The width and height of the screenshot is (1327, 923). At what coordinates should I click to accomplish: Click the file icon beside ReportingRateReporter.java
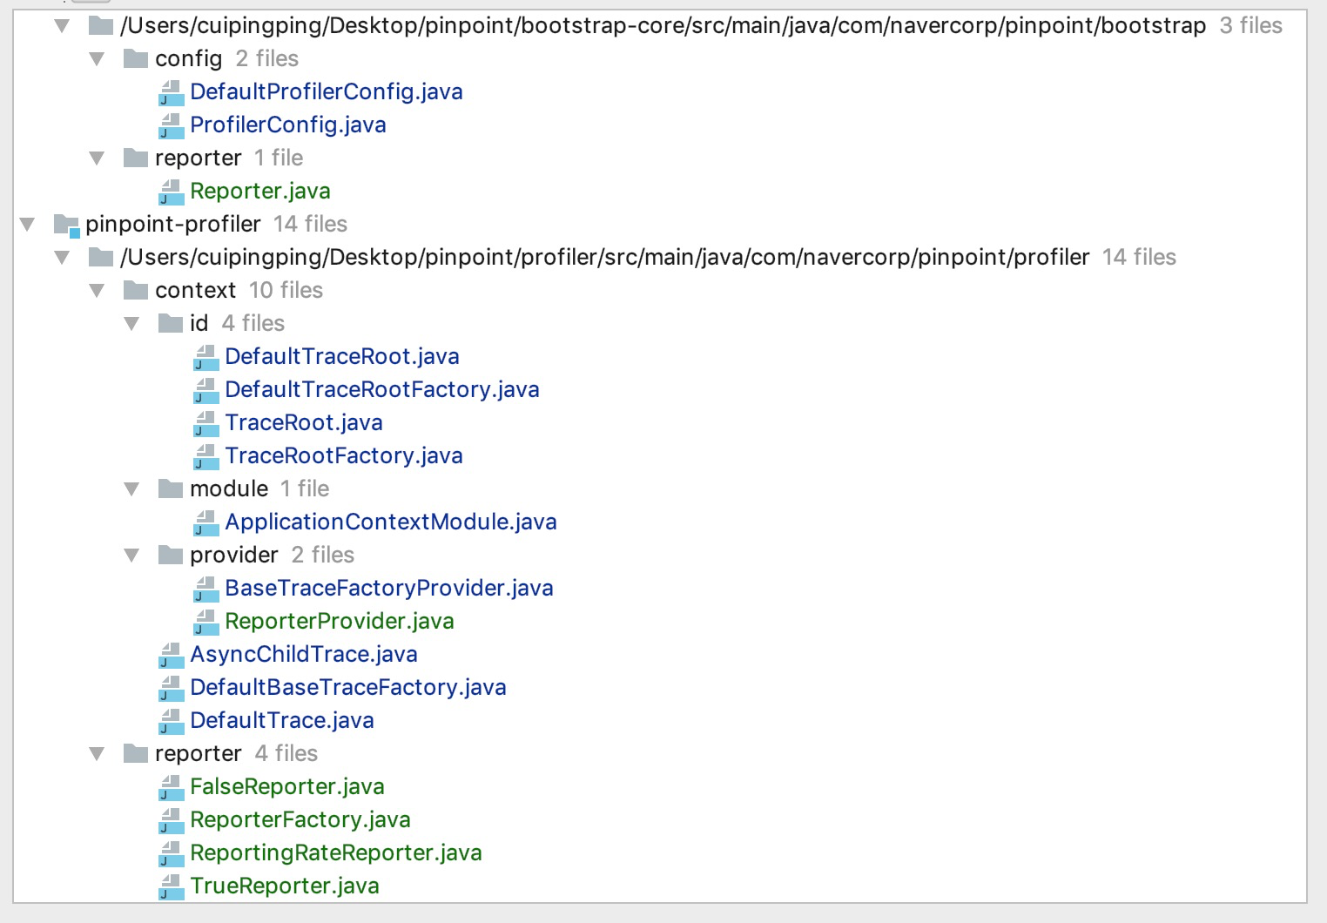coord(172,853)
